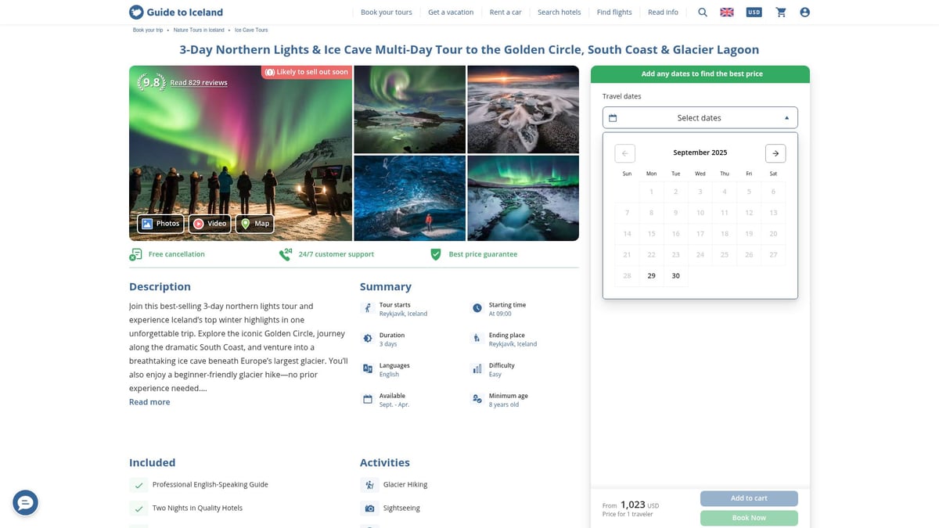Expand the Select dates dropdown
939x528 pixels.
(700, 118)
